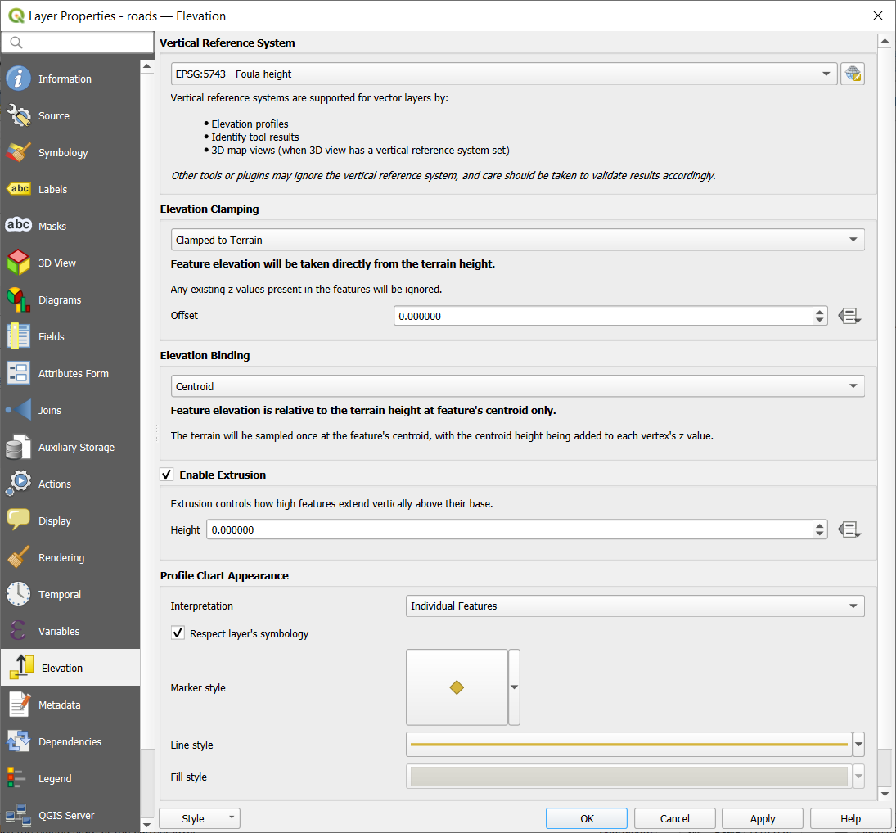
Task: Click the settings search box
Action: click(78, 43)
